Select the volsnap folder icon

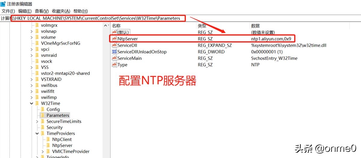(x=37, y=31)
